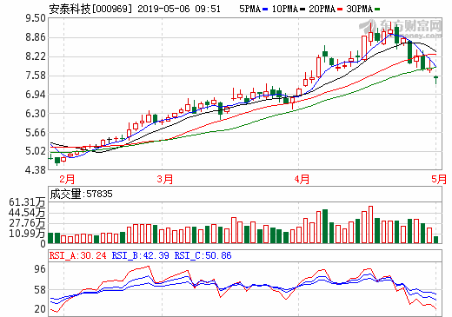Click the blue 5PMA legend swatch
This screenshot has height=317, width=452.
[x=265, y=10]
